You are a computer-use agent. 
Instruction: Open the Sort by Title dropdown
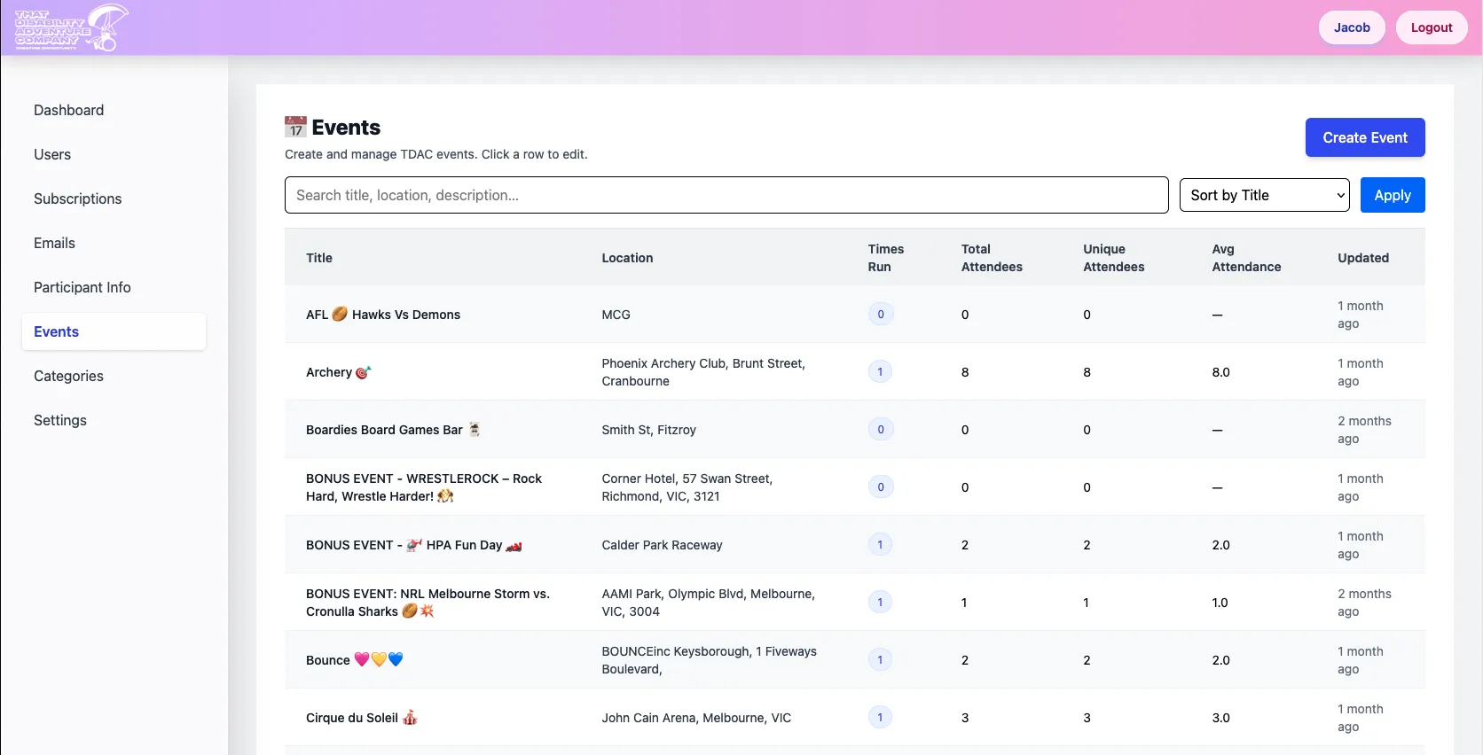pyautogui.click(x=1264, y=195)
